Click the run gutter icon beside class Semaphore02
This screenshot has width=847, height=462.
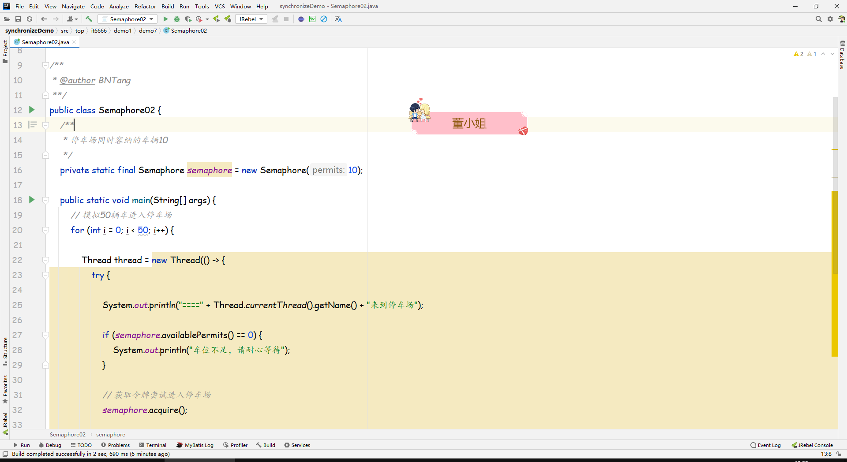pyautogui.click(x=32, y=110)
